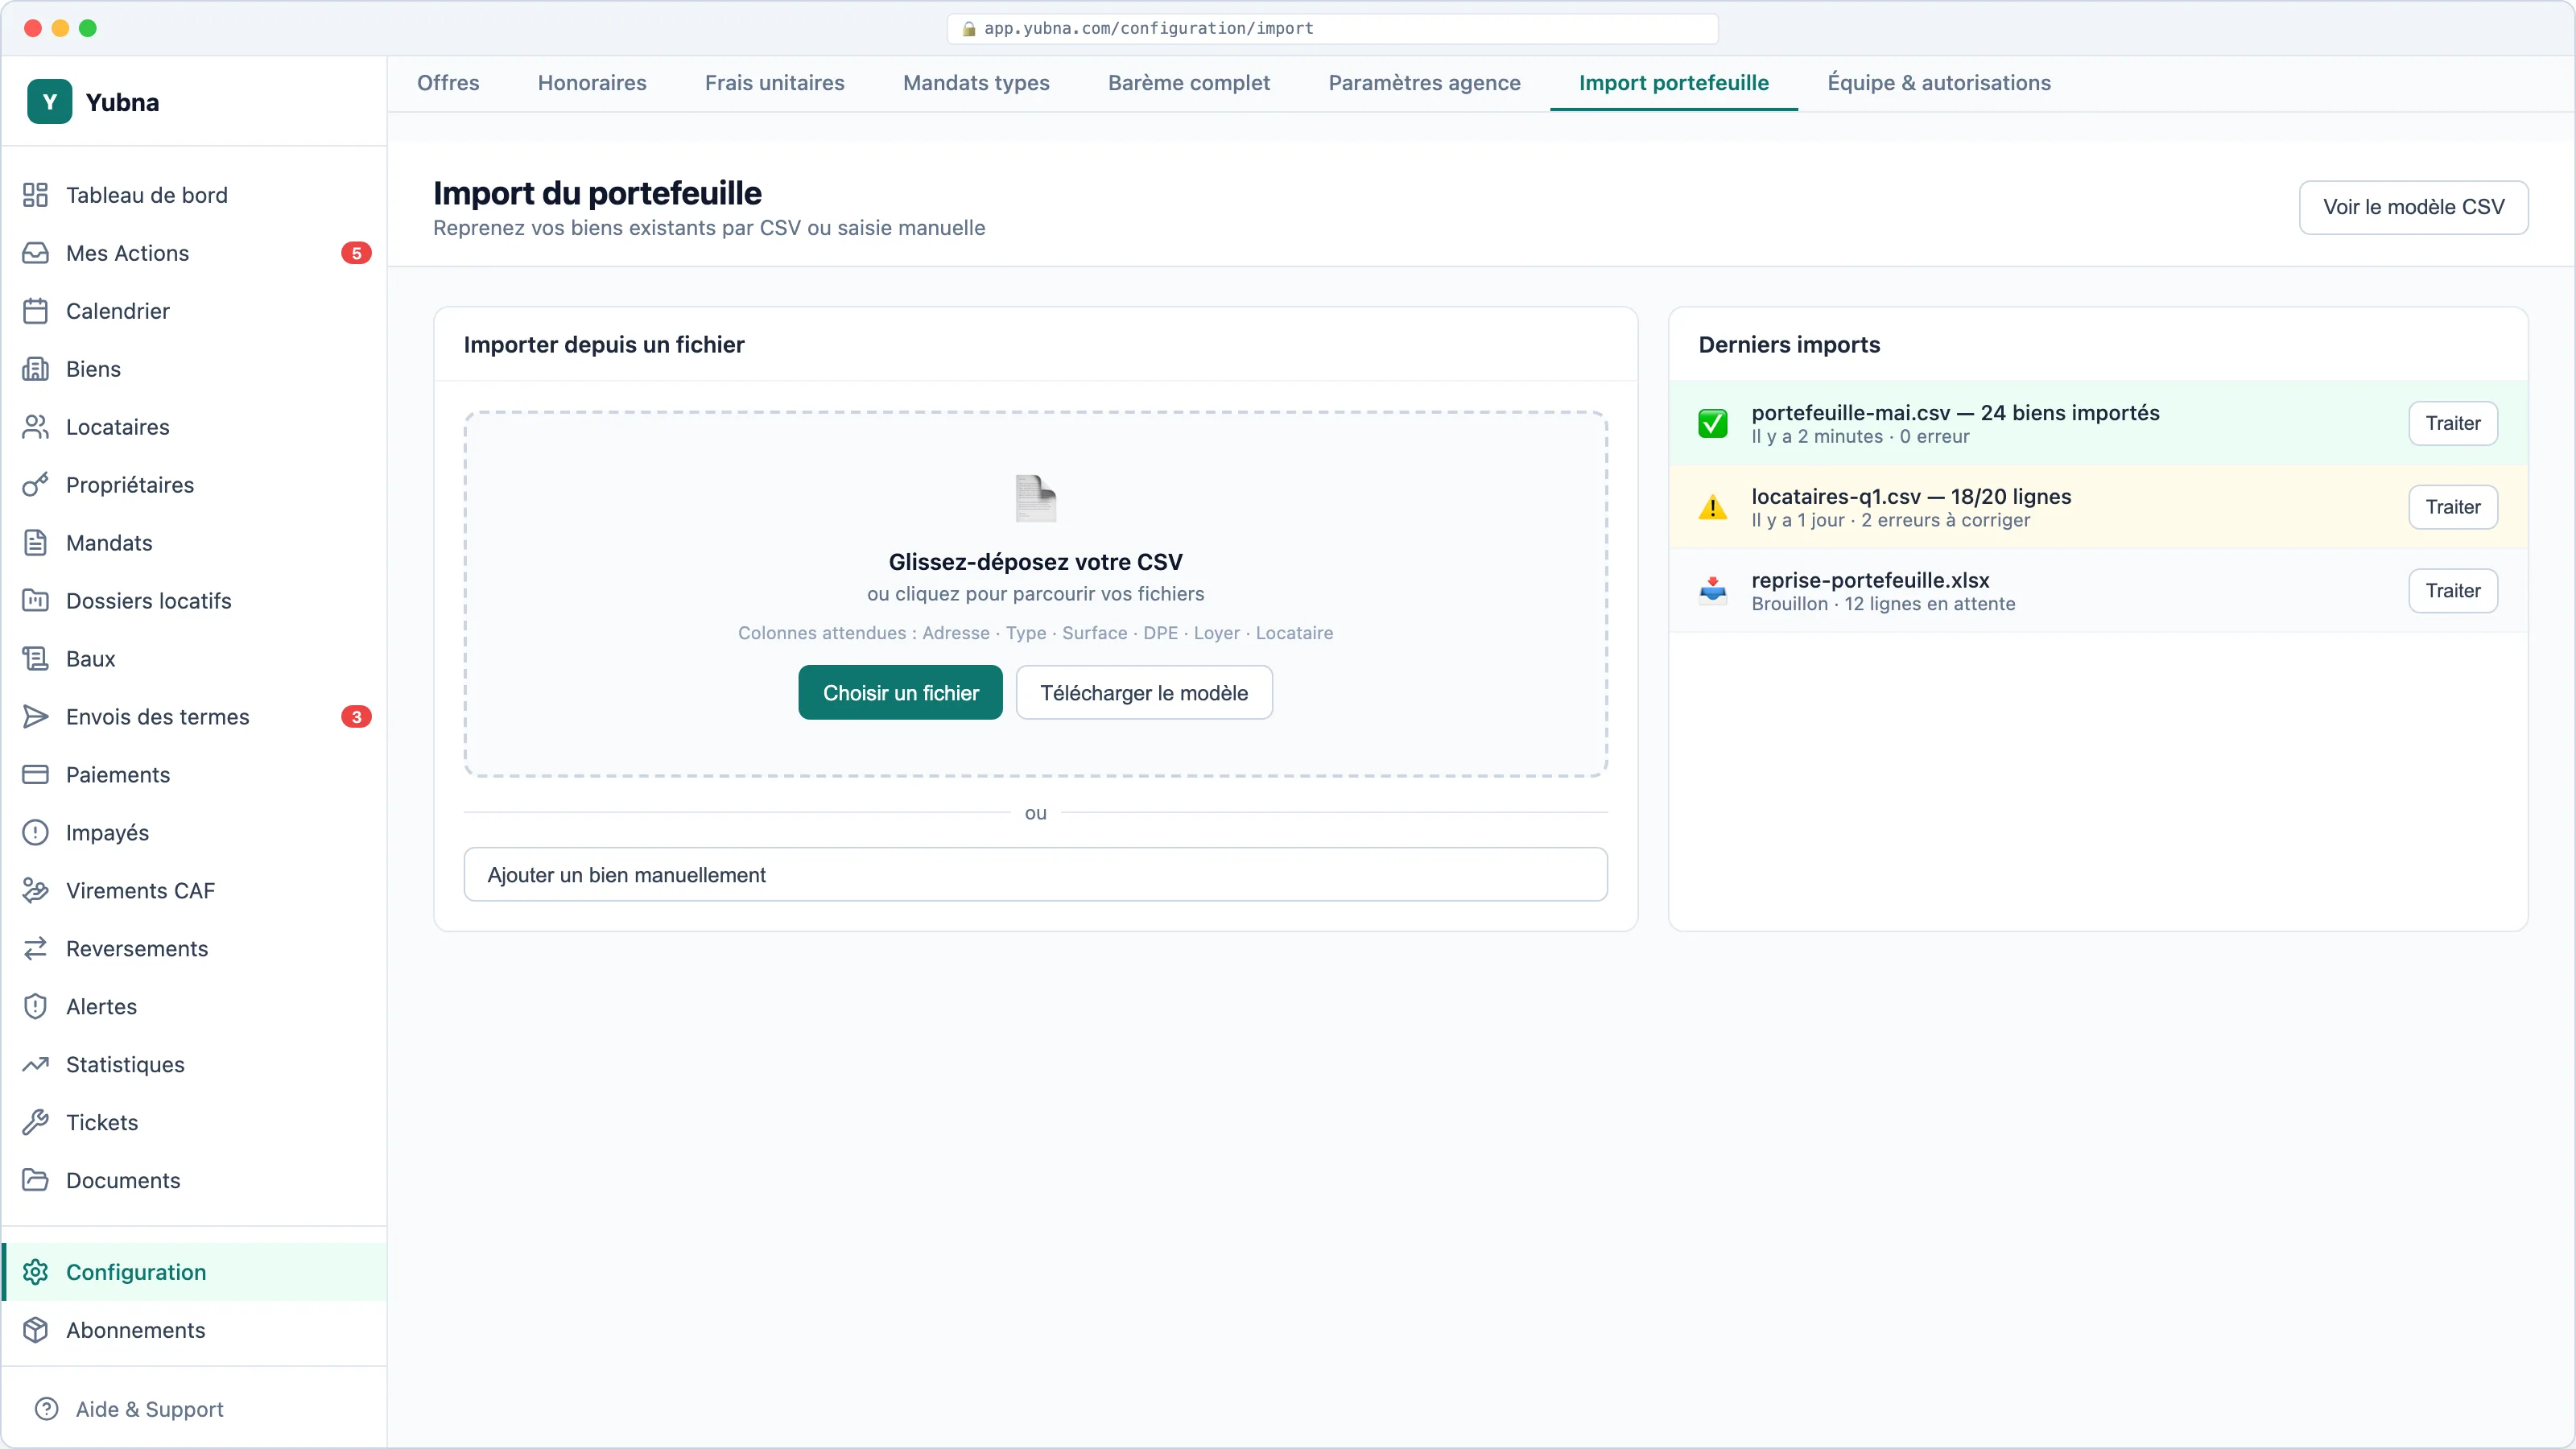This screenshot has height=1449, width=2576.
Task: Click 'Brouillon · 12 lignes en attente' text
Action: [1883, 604]
